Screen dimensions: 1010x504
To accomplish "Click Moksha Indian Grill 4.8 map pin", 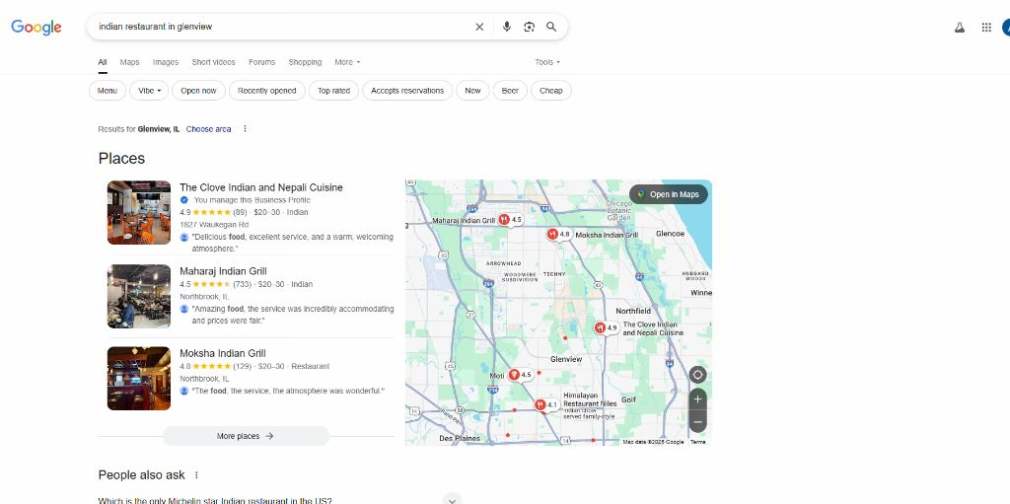I will 552,235.
